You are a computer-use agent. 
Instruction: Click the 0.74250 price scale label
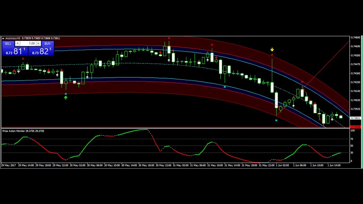(x=356, y=82)
